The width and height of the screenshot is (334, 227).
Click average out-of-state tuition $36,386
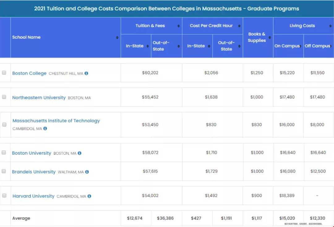(165, 218)
